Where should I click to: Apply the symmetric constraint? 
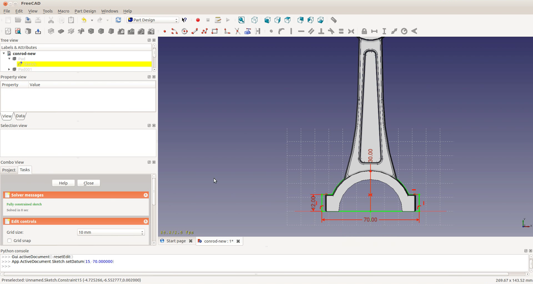pos(351,31)
